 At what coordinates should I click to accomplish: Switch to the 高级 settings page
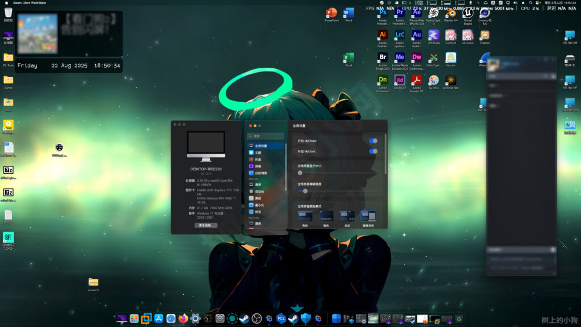266,198
